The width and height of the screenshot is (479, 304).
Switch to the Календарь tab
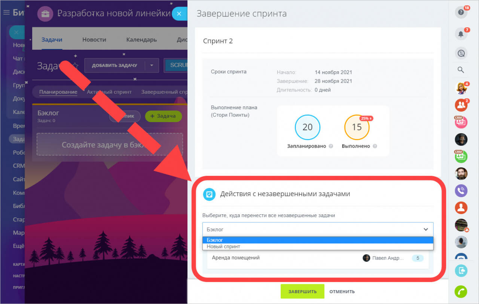click(x=141, y=39)
